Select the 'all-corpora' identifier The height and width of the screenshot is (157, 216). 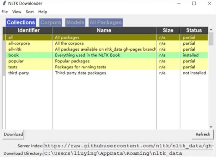point(19,43)
